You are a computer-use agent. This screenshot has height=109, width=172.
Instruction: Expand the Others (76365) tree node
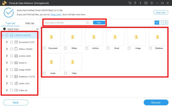coord(7,49)
